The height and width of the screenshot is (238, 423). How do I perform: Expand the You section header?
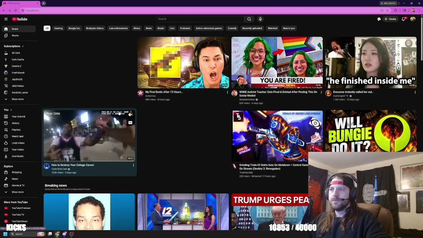(8, 110)
